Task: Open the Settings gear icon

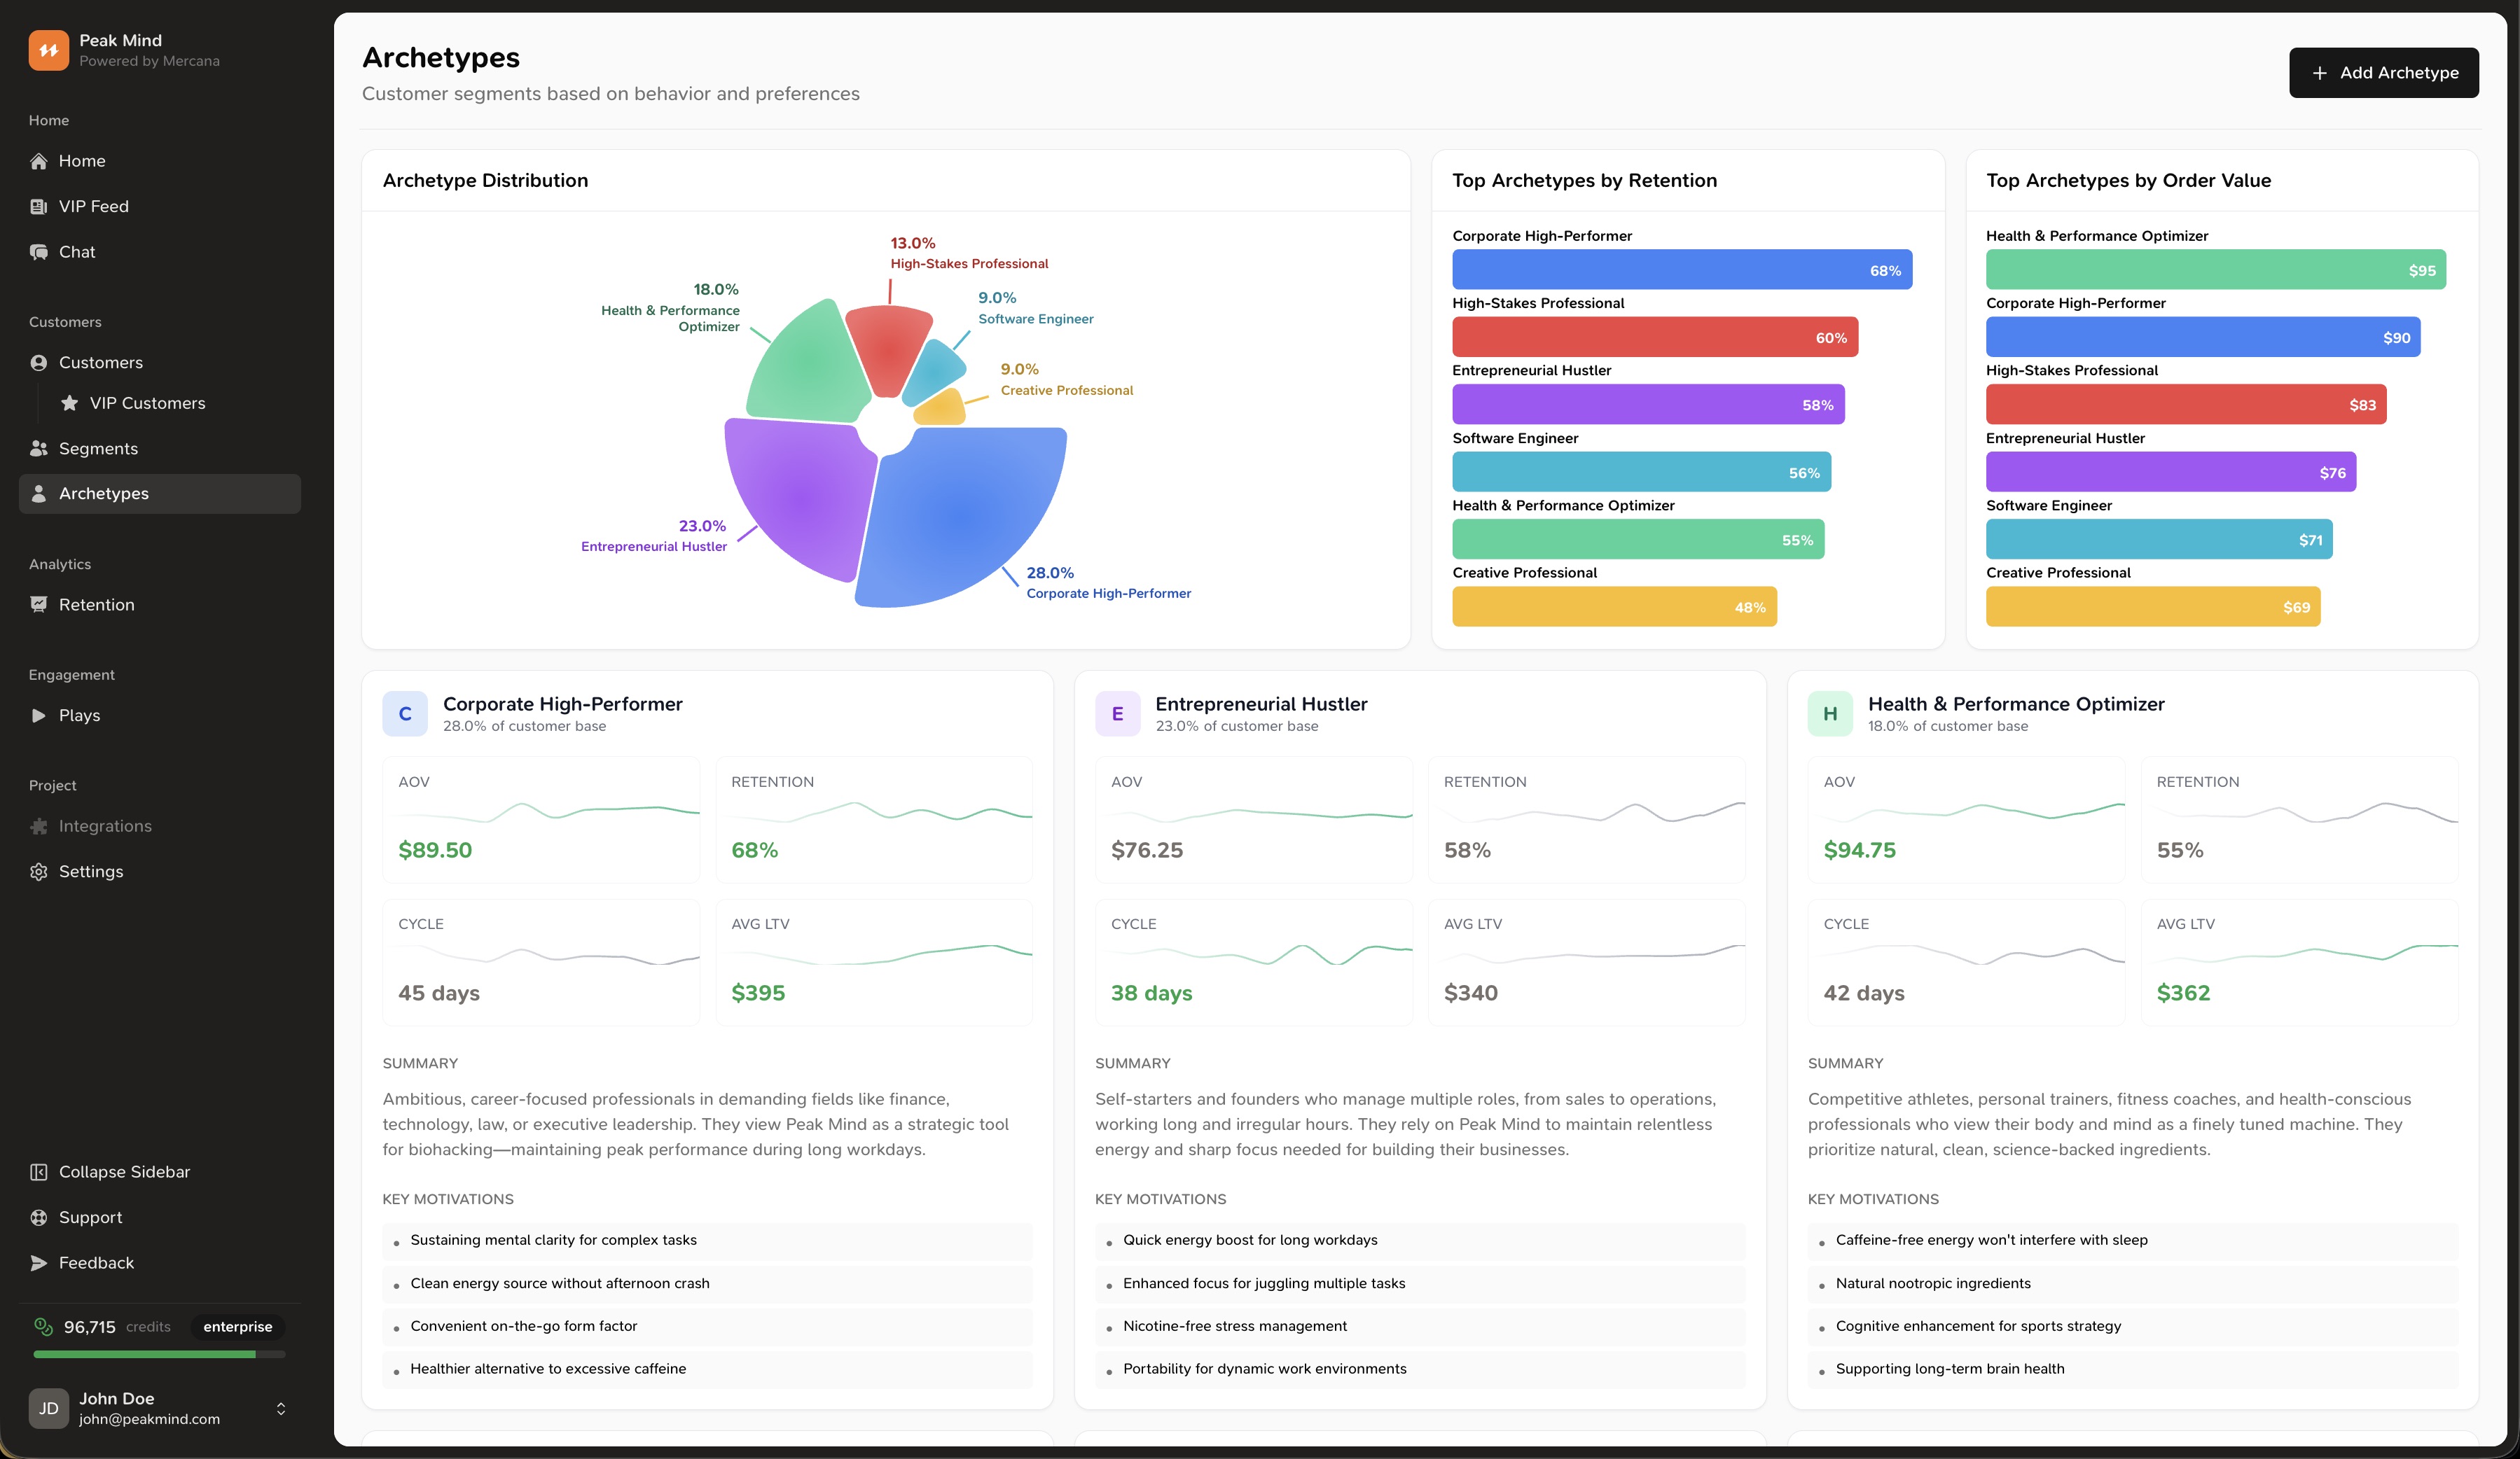Action: point(39,872)
